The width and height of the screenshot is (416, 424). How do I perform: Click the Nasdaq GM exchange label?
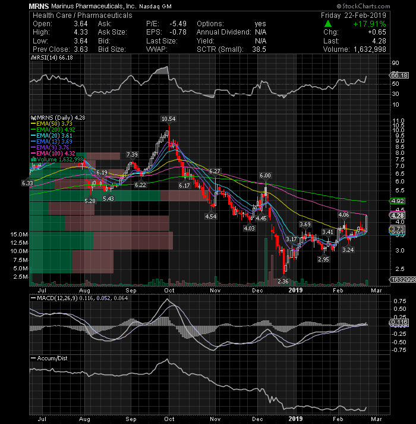coord(155,6)
